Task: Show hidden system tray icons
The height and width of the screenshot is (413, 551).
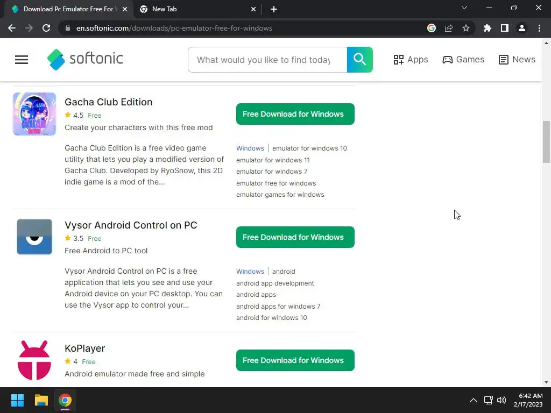Action: 474,400
